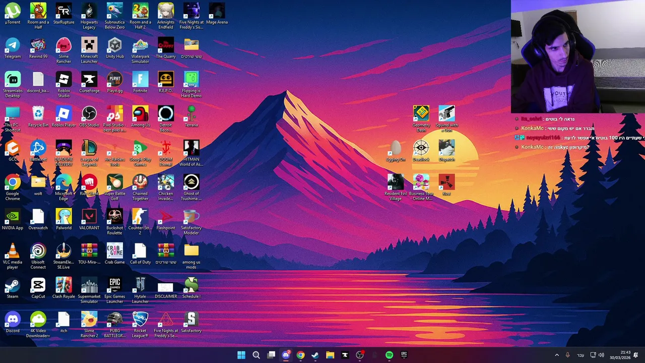Select the Ubisoft Connect icon

tap(38, 256)
